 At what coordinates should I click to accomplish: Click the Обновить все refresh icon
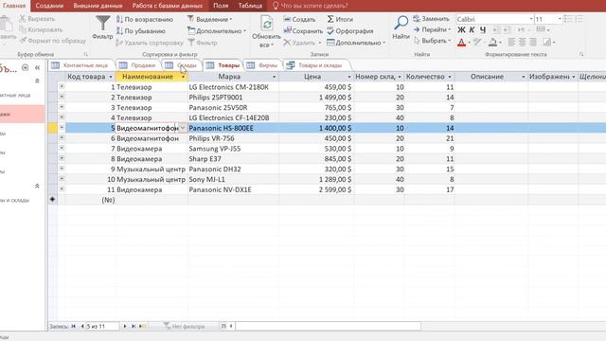[x=266, y=24]
